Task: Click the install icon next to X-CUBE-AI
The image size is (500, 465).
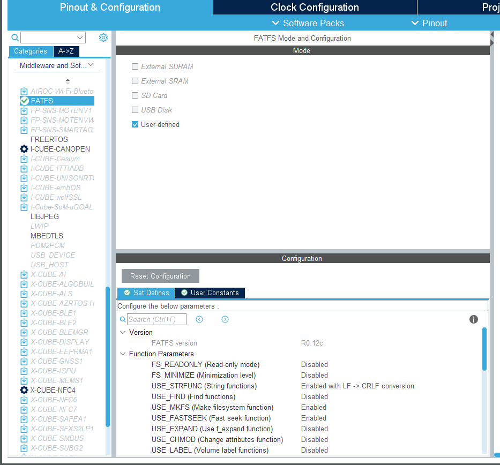Action: click(x=24, y=274)
